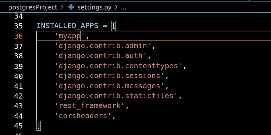
Task: Open postgresProject breadcrumb folder
Action: pos(33,7)
